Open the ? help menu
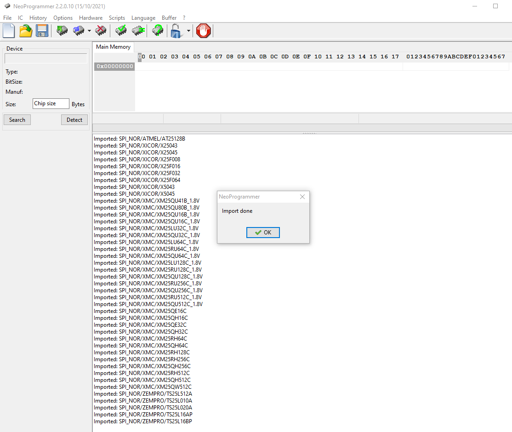The image size is (512, 432). (184, 18)
